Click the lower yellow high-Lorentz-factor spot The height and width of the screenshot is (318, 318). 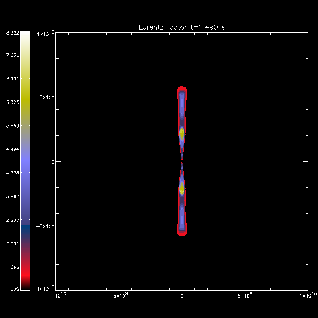(x=182, y=189)
